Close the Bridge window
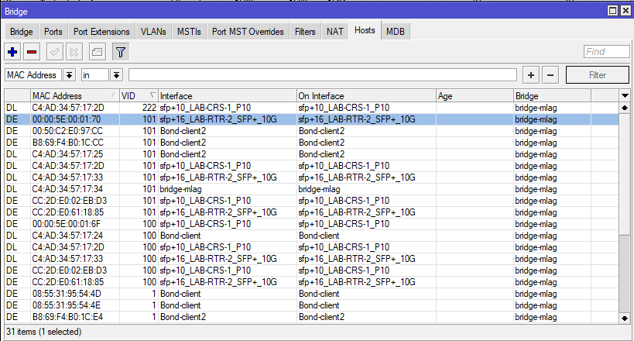This screenshot has height=341, width=634. coord(625,11)
